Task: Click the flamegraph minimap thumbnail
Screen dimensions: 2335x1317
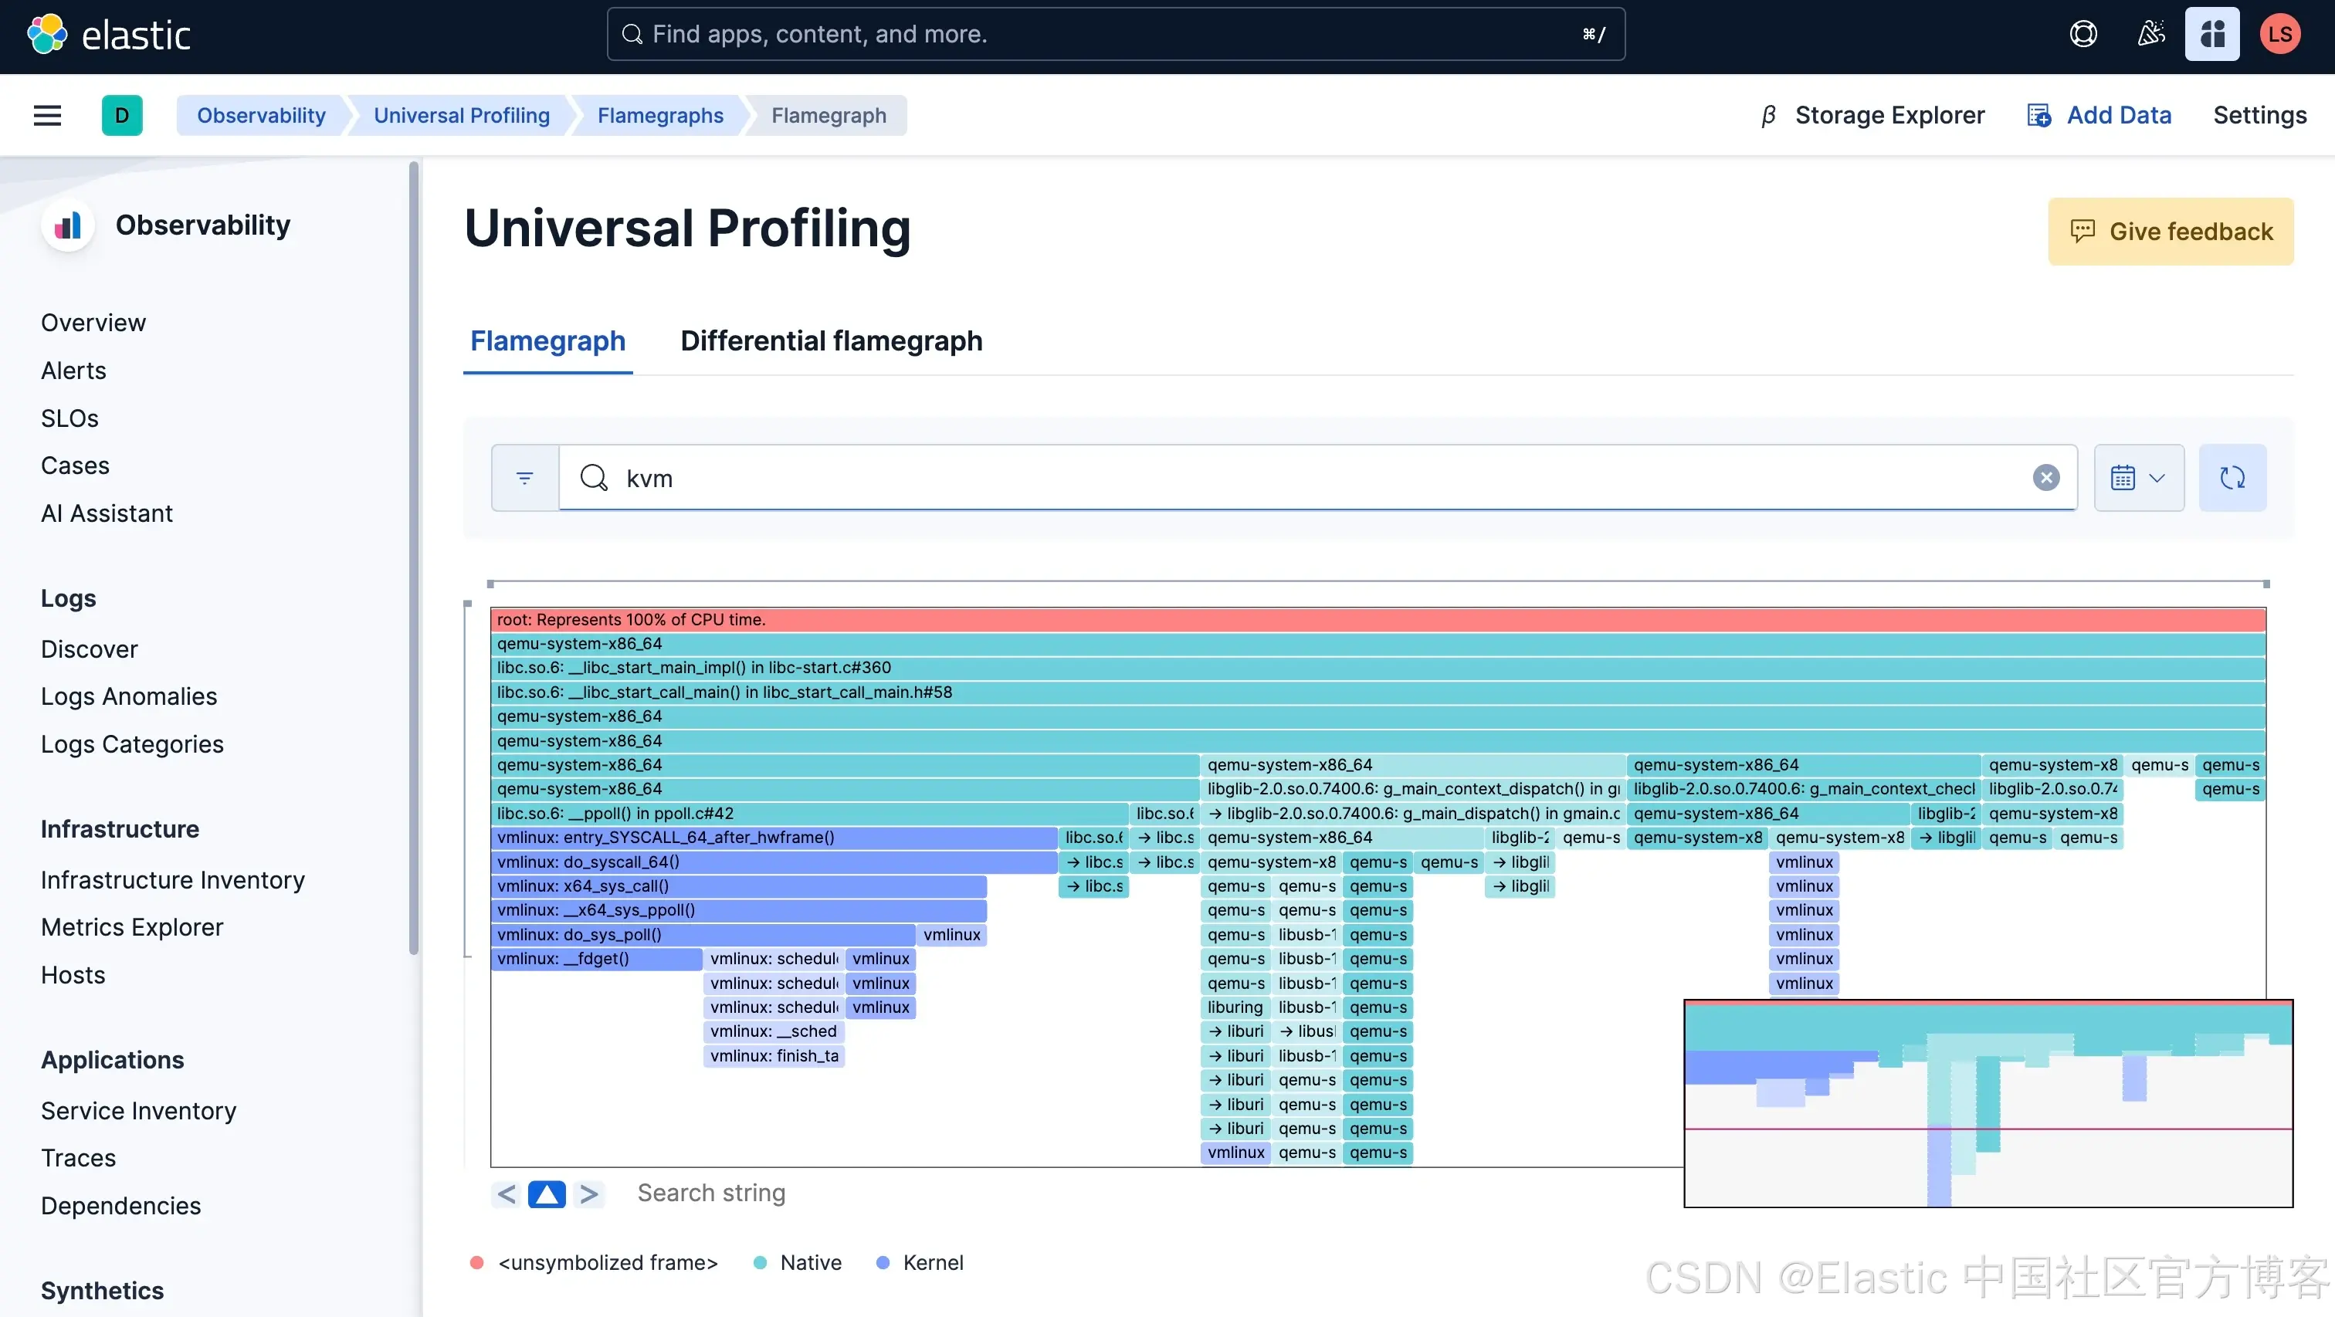Action: 1989,1103
